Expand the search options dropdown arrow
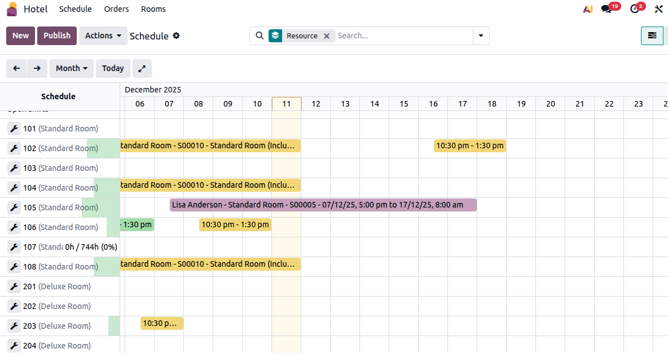Screen dimensions: 668x353 pos(481,36)
